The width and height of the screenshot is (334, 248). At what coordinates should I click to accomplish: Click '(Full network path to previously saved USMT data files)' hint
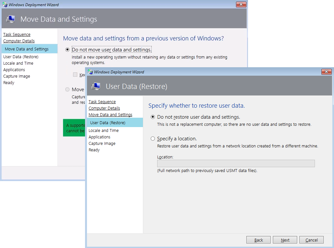pyautogui.click(x=207, y=171)
